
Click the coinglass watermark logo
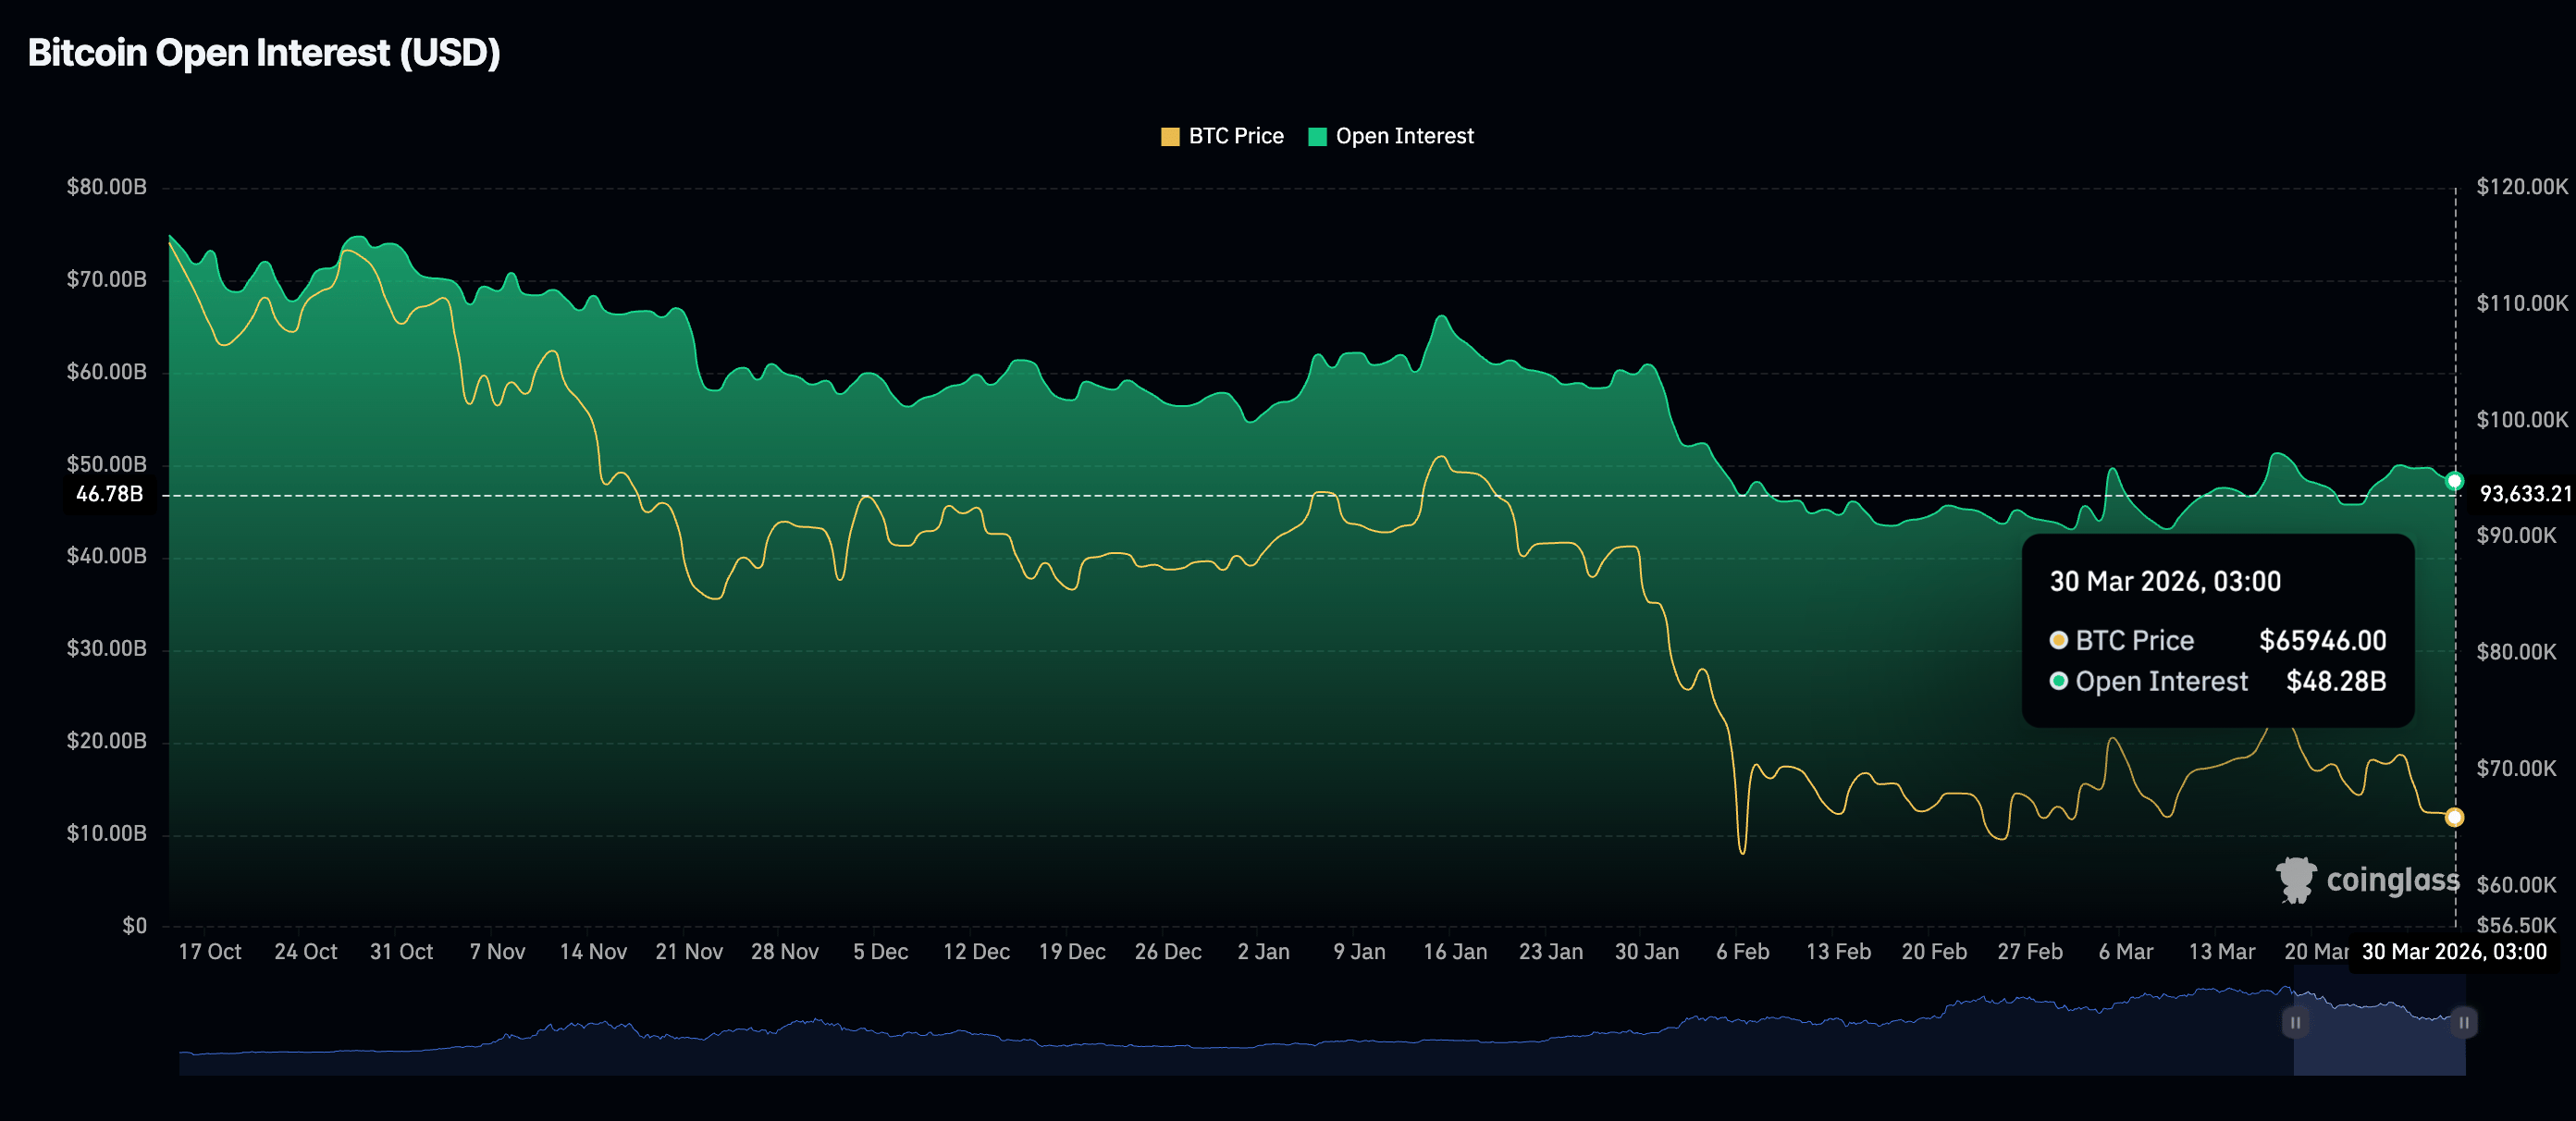pos(2295,880)
